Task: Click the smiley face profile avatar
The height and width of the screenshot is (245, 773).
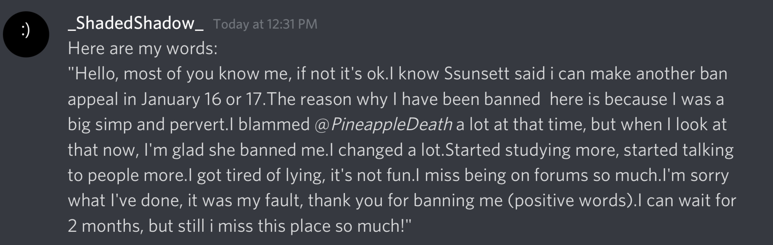Action: click(x=26, y=34)
